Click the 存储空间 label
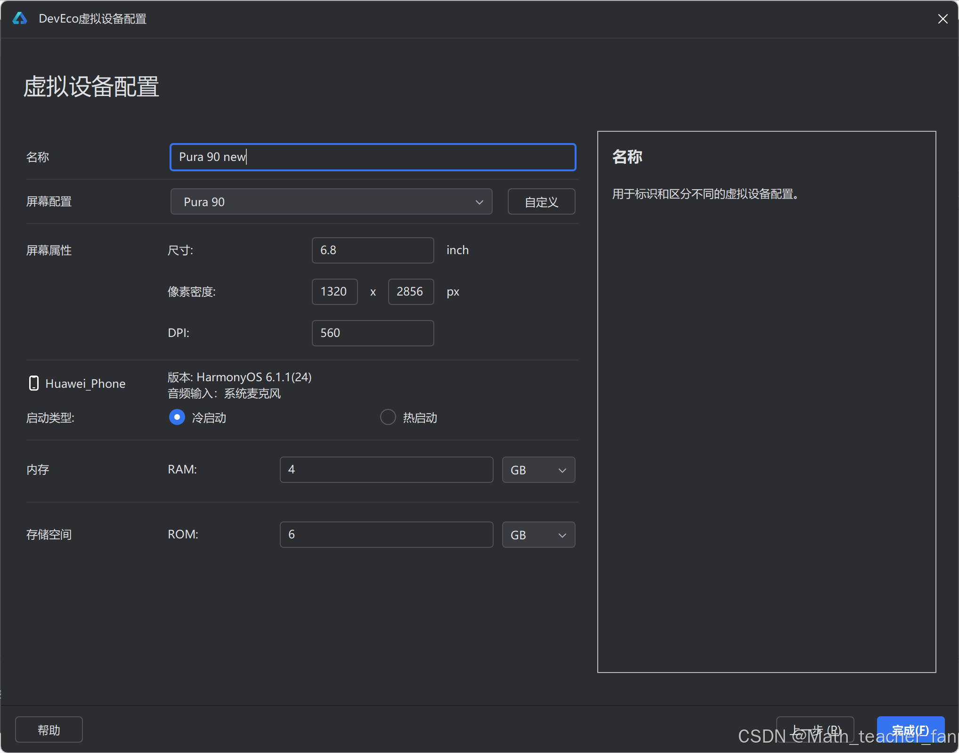Viewport: 959px width, 753px height. (49, 535)
